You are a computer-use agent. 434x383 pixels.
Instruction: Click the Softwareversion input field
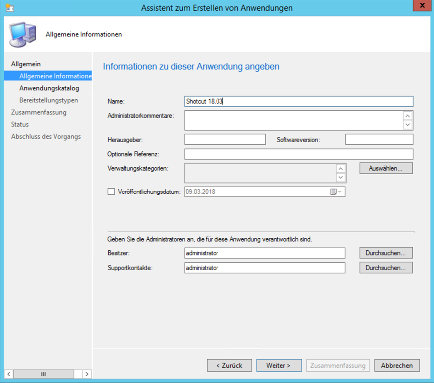click(379, 139)
